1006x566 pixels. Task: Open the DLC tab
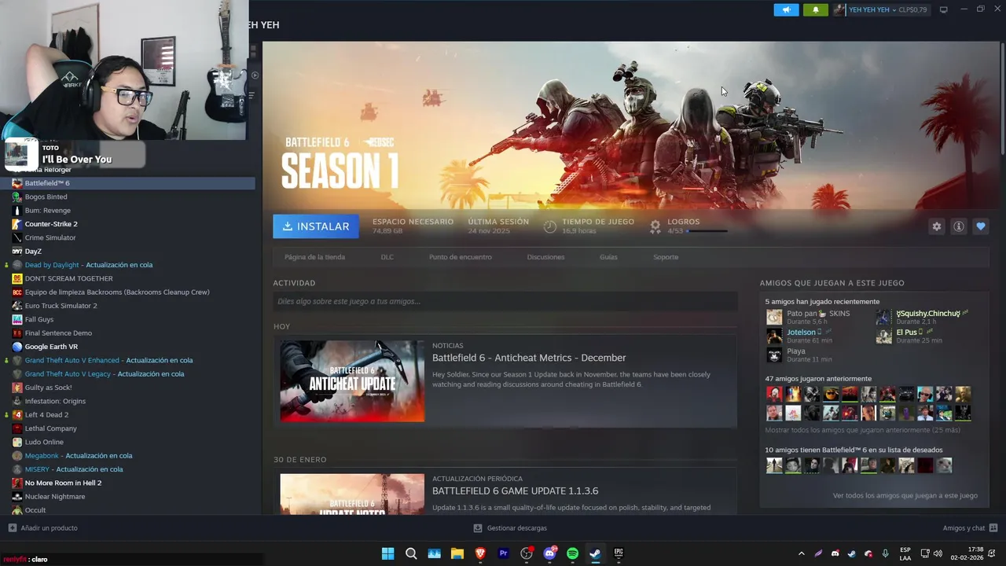click(x=387, y=257)
